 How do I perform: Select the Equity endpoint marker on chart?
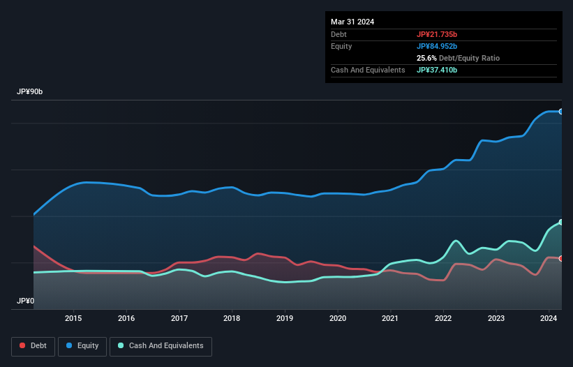(561, 112)
